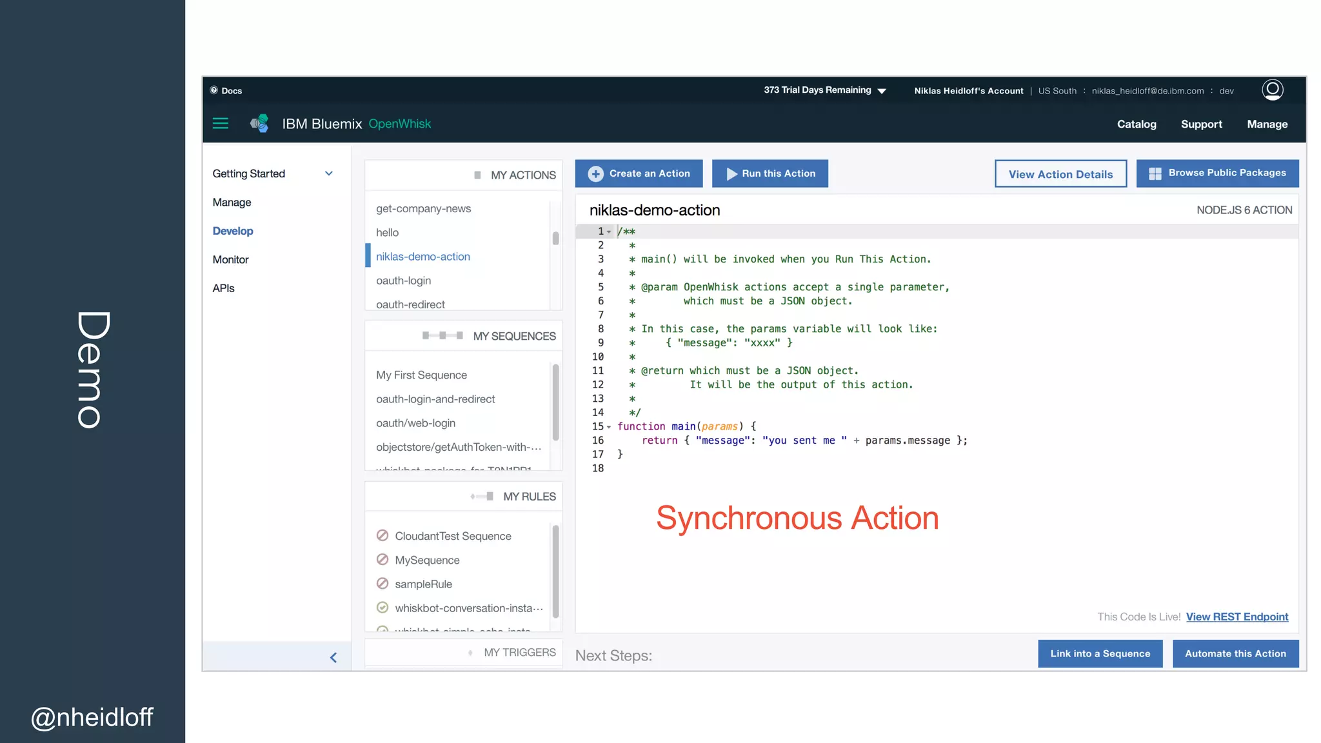
Task: Open the user profile avatar
Action: tap(1272, 90)
